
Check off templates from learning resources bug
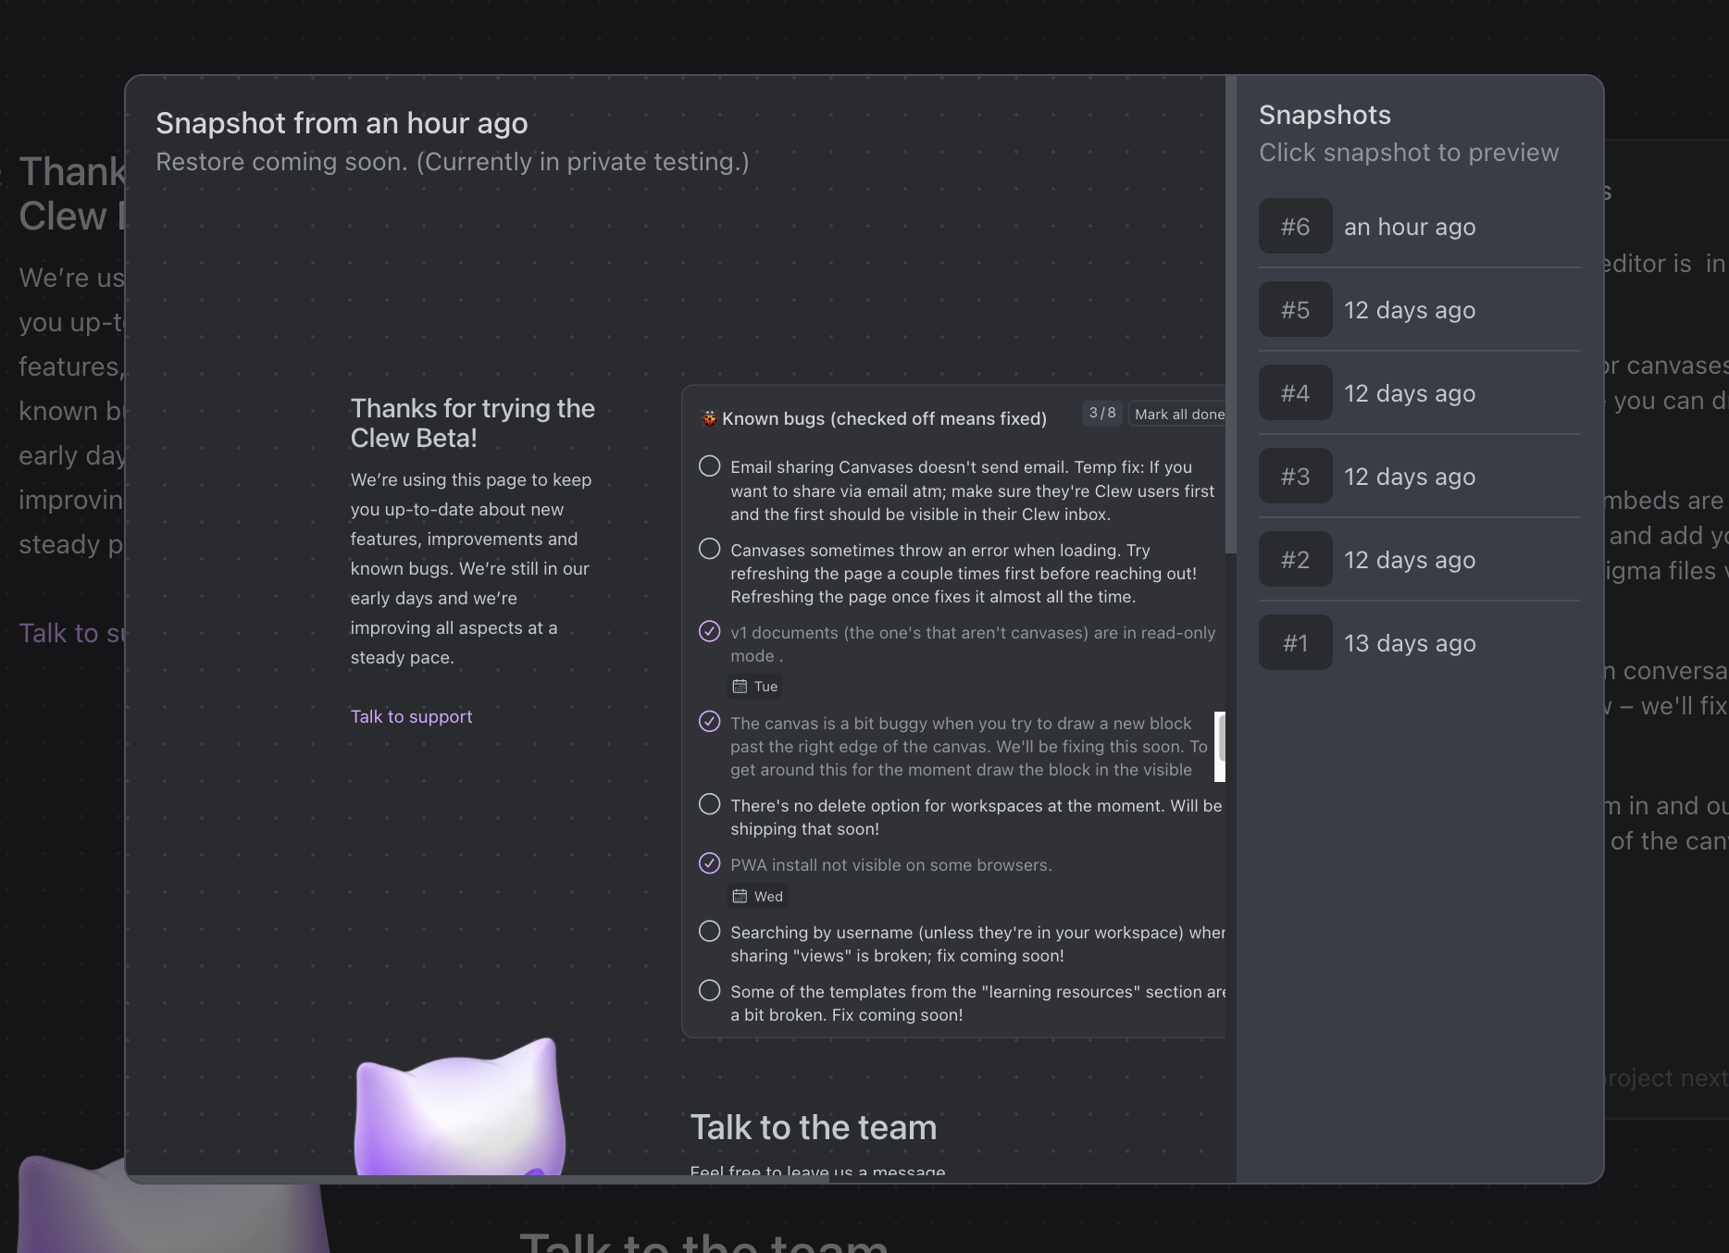(709, 990)
